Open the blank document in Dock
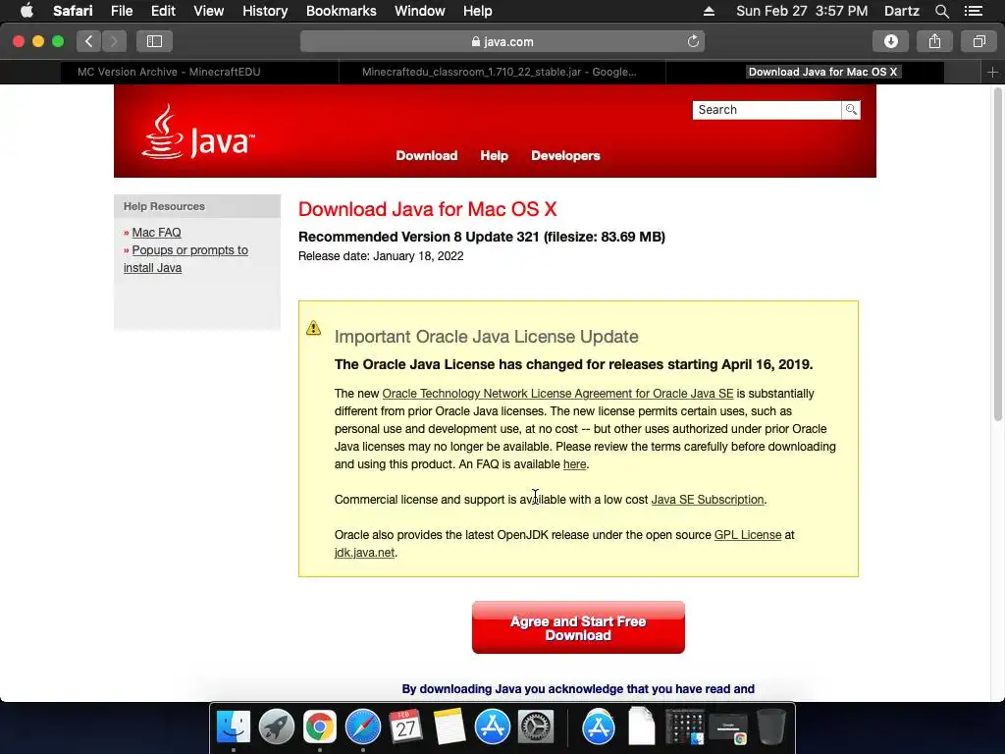 (642, 727)
